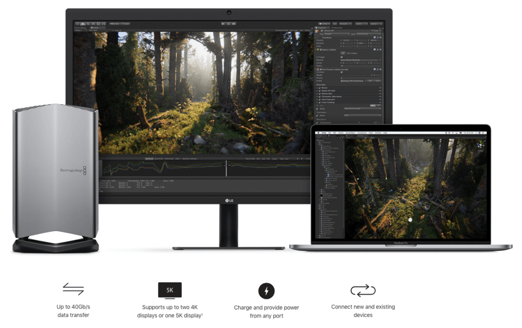The width and height of the screenshot is (522, 328).
Task: Click the Wi-Fi icon in the MacBook menu bar
Action: [452, 132]
